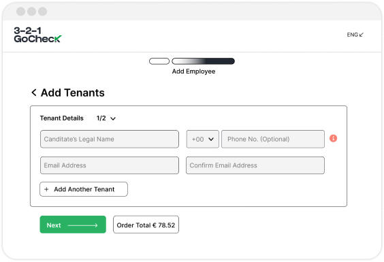Click the 3-2-1 GoCheck logo
This screenshot has width=384, height=262.
click(37, 35)
